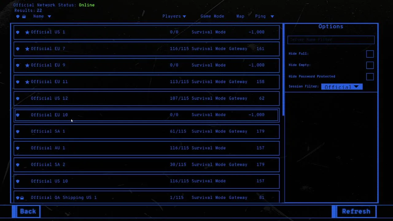
Task: Click the shield icon on Official US 12
Action: pyautogui.click(x=18, y=99)
